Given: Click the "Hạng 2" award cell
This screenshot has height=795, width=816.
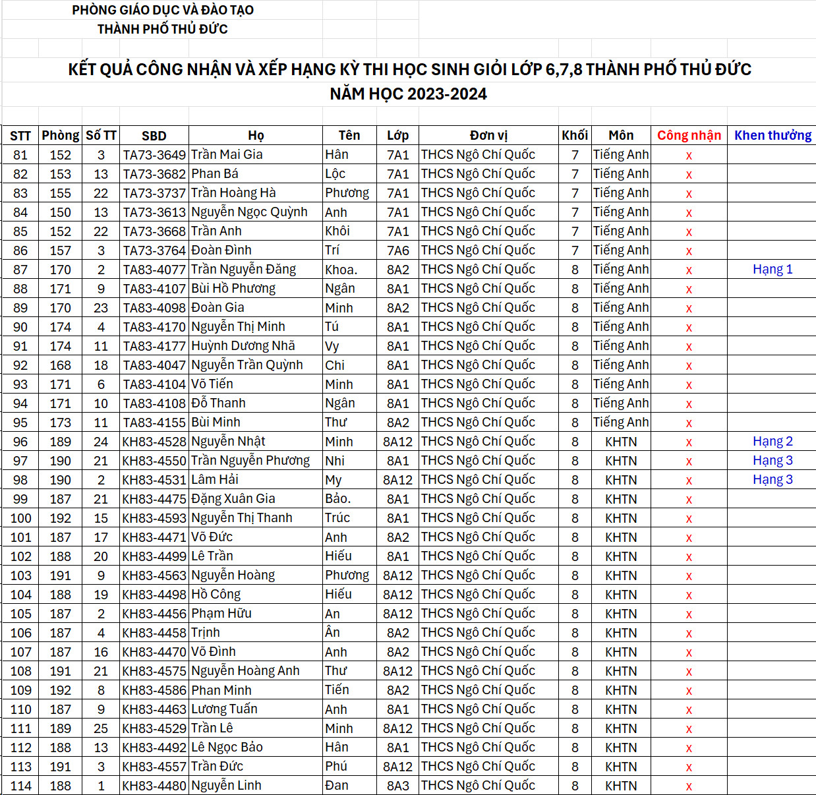Looking at the screenshot, I should [772, 442].
